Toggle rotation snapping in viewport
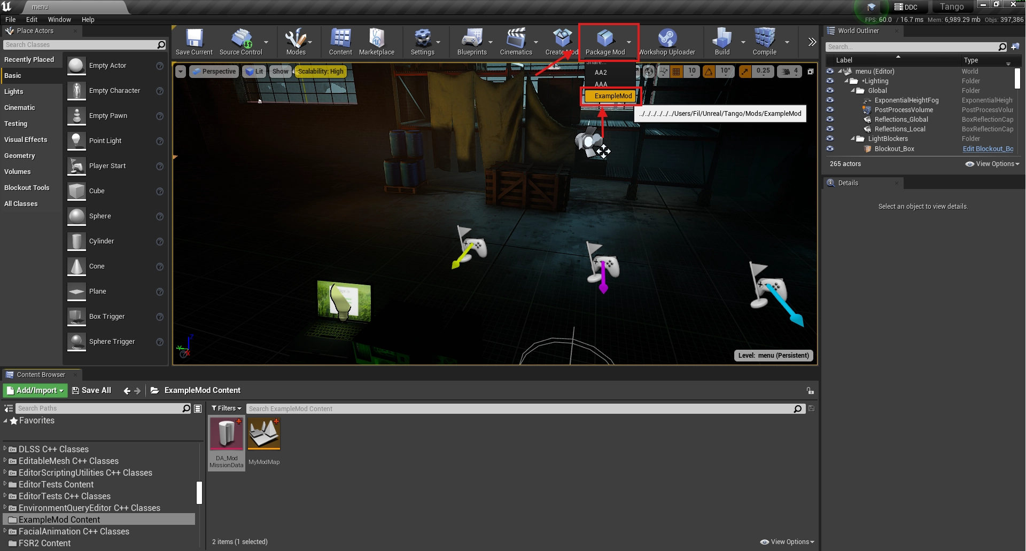Viewport: 1026px width, 551px height. [709, 71]
